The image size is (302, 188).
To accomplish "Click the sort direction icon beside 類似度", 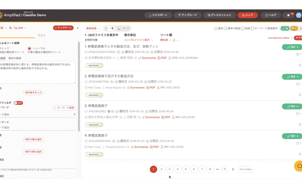I will (x=176, y=40).
